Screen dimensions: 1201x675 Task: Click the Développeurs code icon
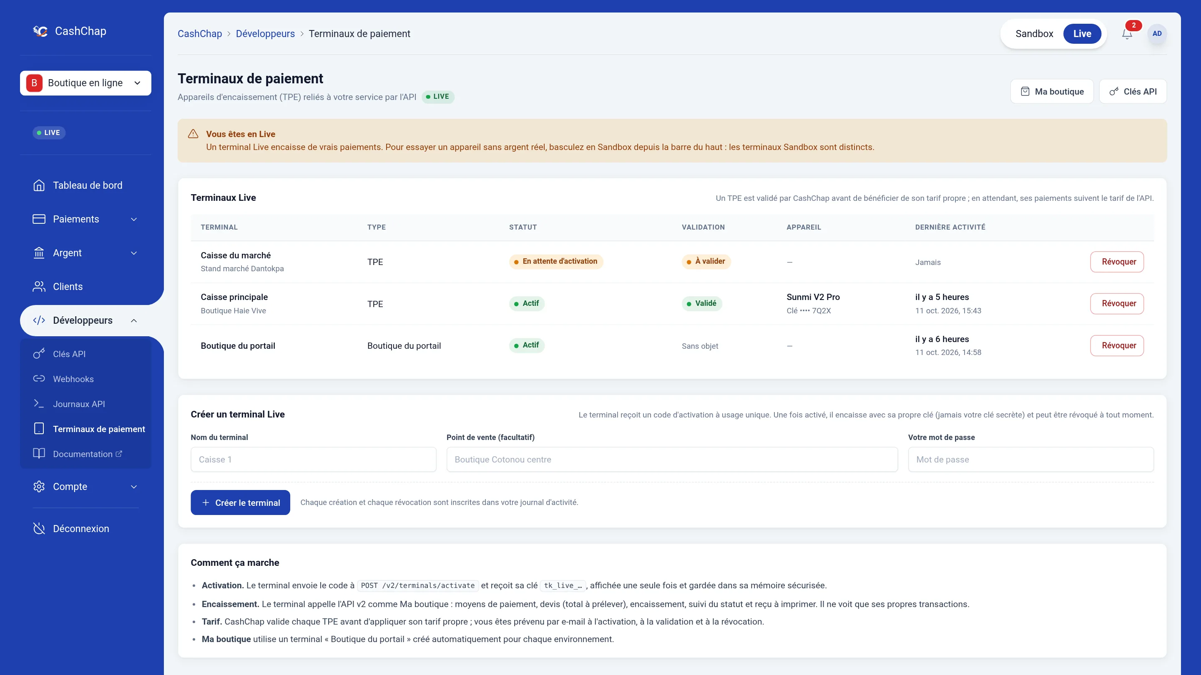click(x=39, y=320)
